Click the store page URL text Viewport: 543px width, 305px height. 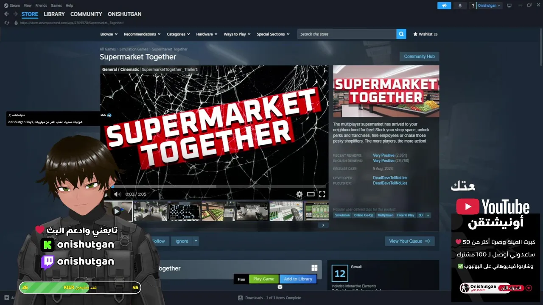pyautogui.click(x=72, y=23)
